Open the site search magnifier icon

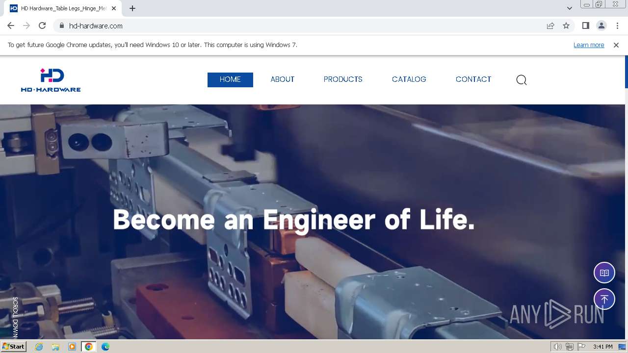[x=522, y=80]
